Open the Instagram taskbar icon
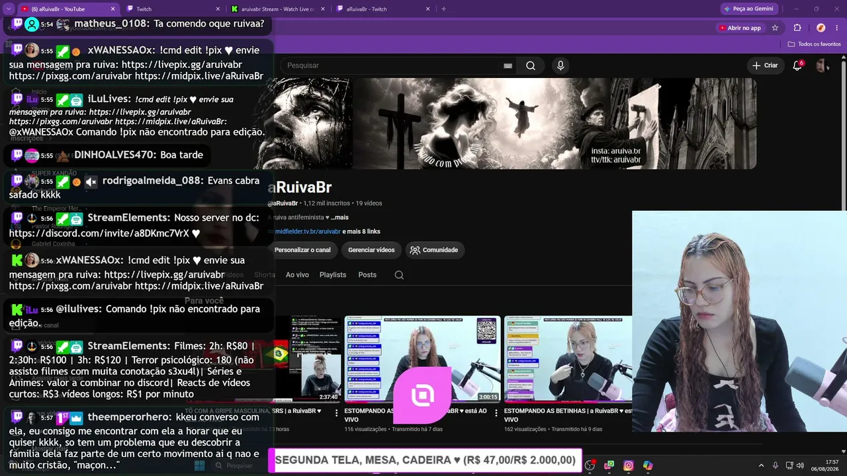The image size is (847, 476). click(629, 465)
